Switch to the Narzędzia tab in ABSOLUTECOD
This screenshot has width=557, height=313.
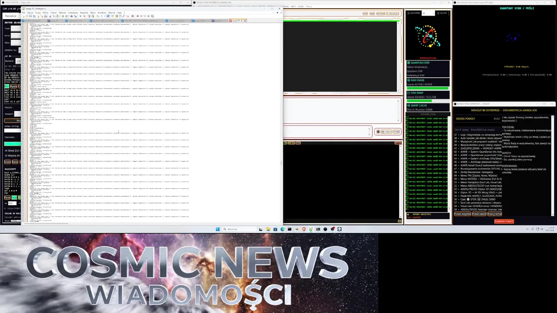coord(10,16)
